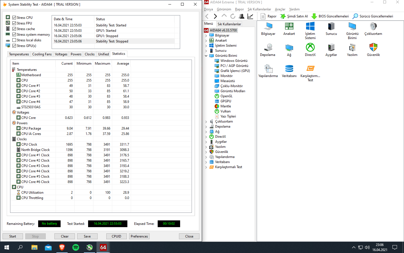Image resolution: width=404 pixels, height=253 pixels.
Task: Collapse the Görüntü Birimi tree node
Action: pos(206,56)
